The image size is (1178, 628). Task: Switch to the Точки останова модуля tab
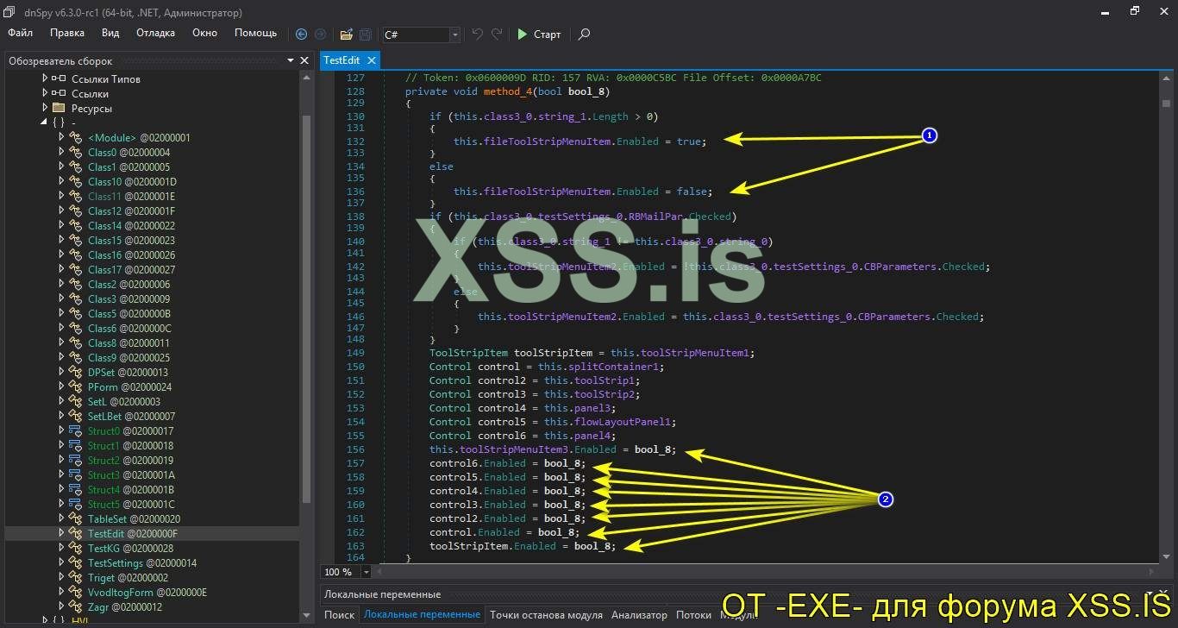[x=546, y=615]
